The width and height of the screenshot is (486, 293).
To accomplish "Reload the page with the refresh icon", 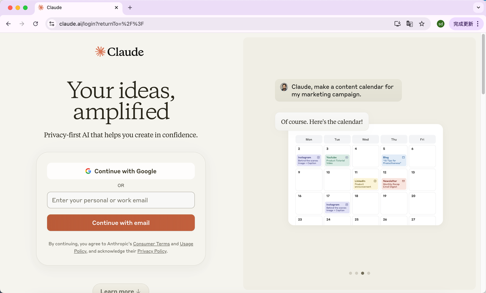I will (x=35, y=24).
